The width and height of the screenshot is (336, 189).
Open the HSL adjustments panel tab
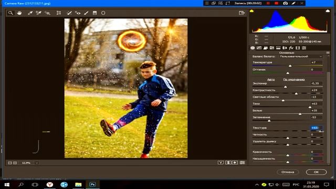(272, 48)
